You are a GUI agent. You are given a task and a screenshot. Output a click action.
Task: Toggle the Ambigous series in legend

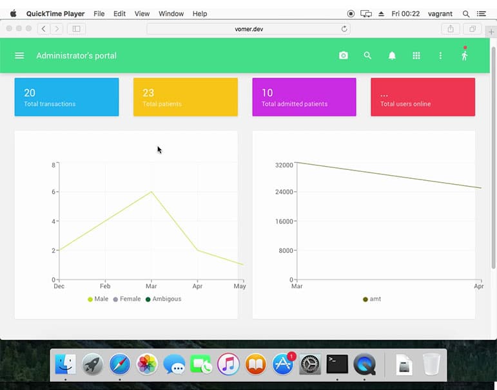tap(163, 299)
